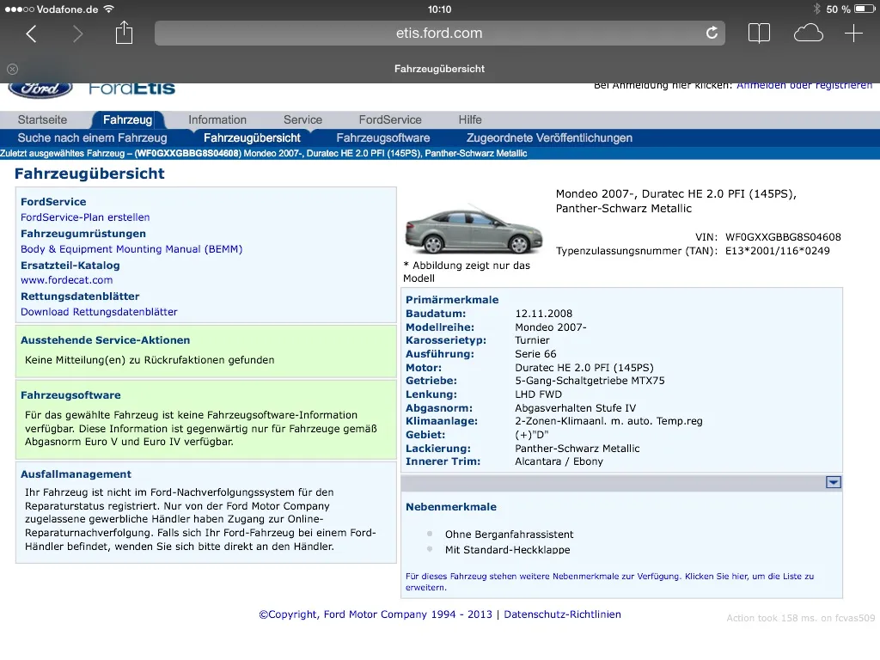Open the Information tab

point(217,120)
